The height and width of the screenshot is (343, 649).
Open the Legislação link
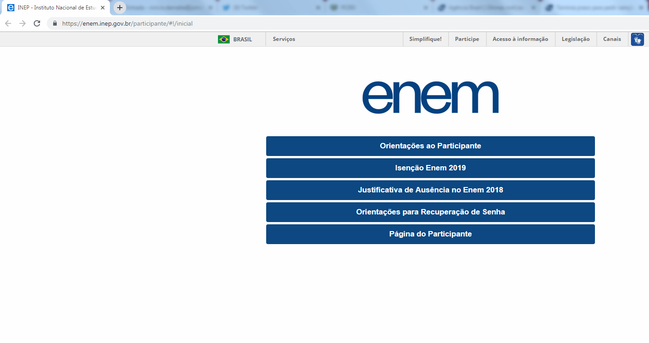[x=575, y=39]
